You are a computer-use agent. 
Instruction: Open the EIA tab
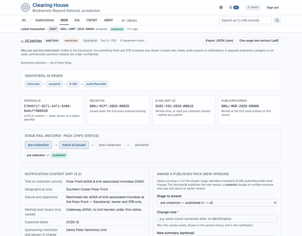pyautogui.click(x=77, y=20)
